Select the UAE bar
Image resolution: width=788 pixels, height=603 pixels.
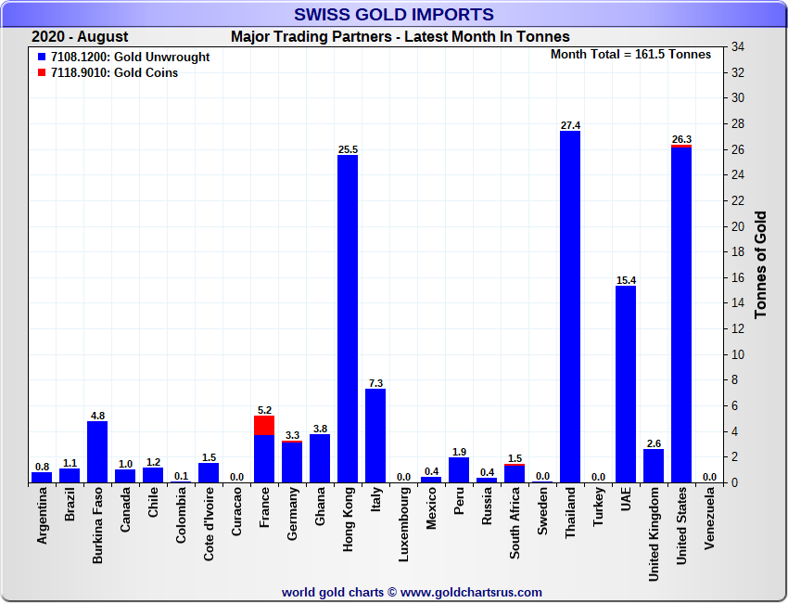point(626,383)
